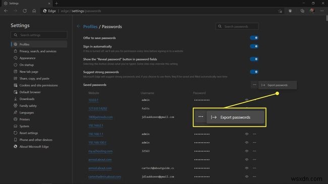The height and width of the screenshot is (184, 328).
Task: Open the 10.0.0.1 website link
Action: 93,100
